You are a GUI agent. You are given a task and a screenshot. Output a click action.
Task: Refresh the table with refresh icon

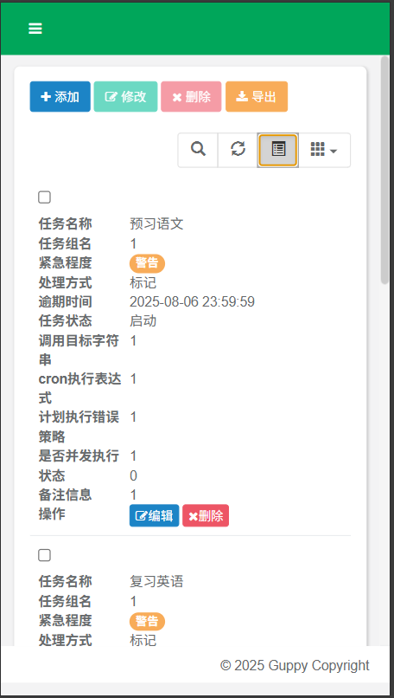pos(238,150)
